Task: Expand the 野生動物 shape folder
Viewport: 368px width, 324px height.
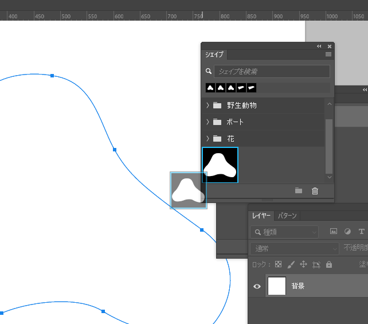Action: 208,106
